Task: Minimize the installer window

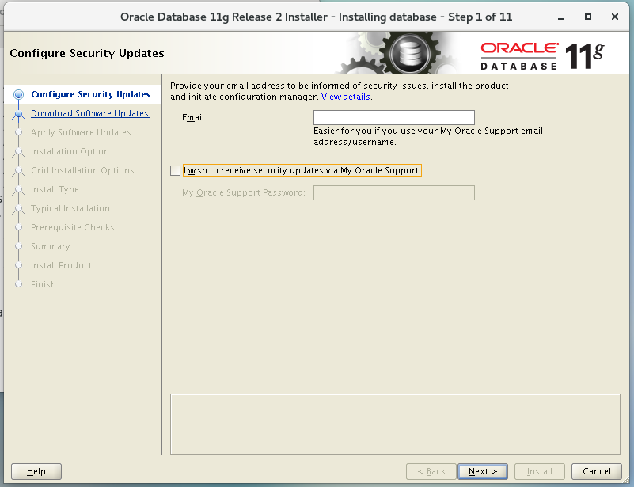Action: (561, 17)
